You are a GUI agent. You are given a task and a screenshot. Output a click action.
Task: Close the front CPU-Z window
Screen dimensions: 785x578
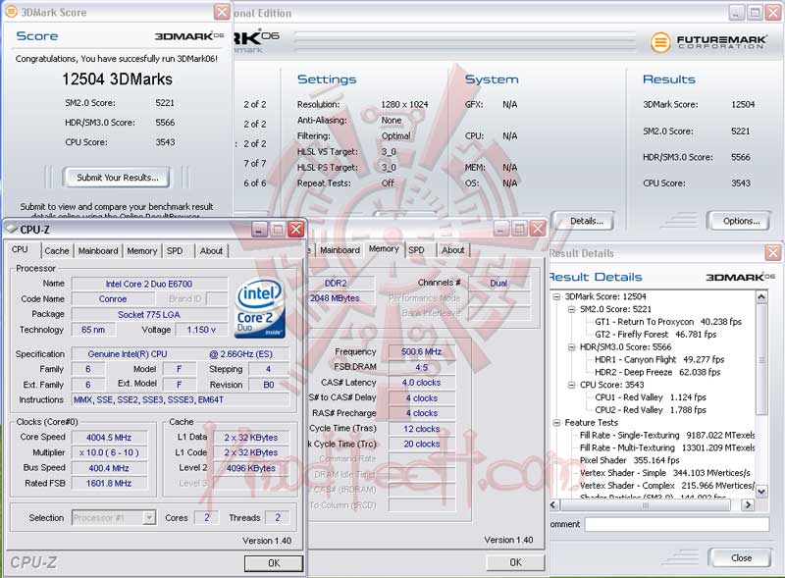(296, 229)
